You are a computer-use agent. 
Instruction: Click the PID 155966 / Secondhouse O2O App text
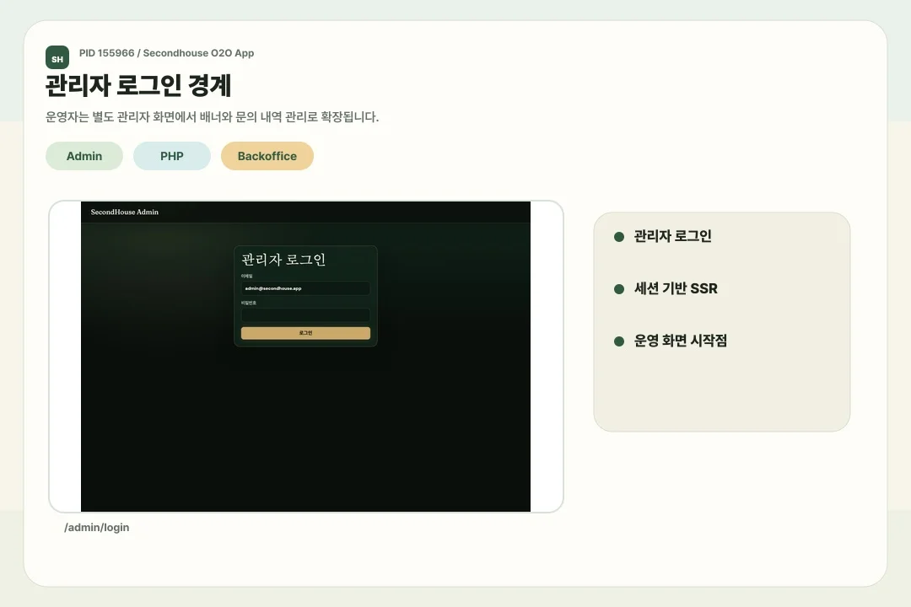(167, 53)
